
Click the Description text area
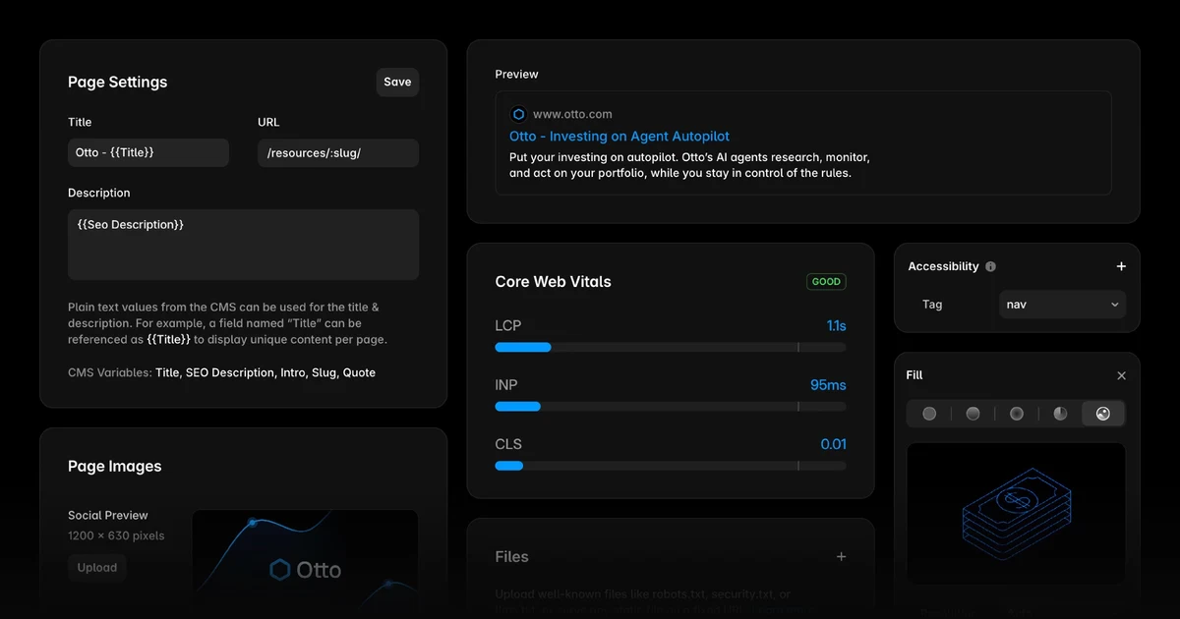244,245
